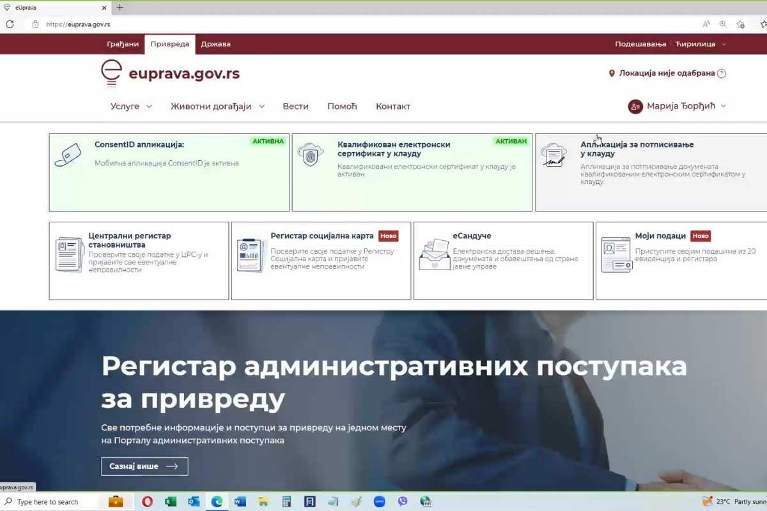Image resolution: width=767 pixels, height=511 pixels.
Task: Click the zoom magnifier icon in address bar
Action: (723, 24)
